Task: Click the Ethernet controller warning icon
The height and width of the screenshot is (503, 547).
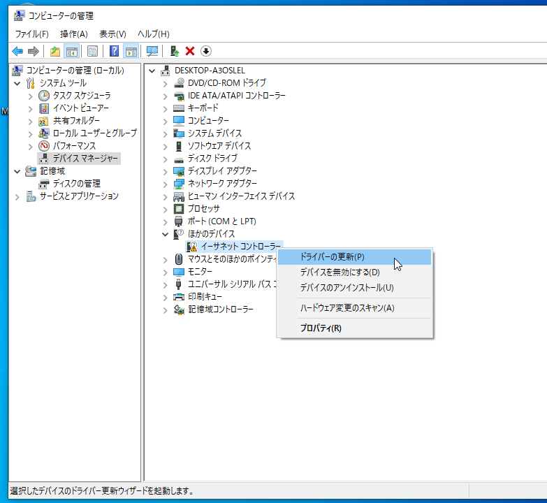Action: (191, 247)
